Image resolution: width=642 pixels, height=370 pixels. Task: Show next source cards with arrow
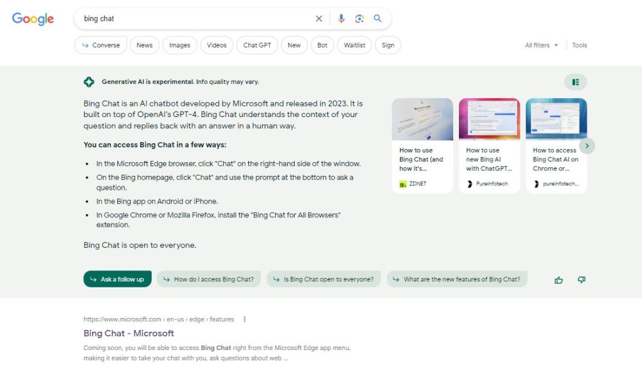(587, 146)
